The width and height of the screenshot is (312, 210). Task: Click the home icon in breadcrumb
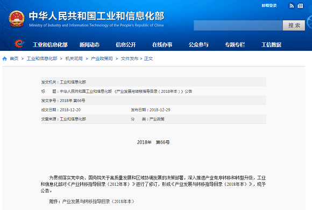(x=5, y=58)
